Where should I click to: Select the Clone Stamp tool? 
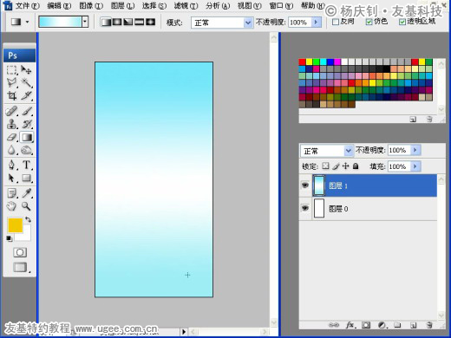[x=11, y=124]
